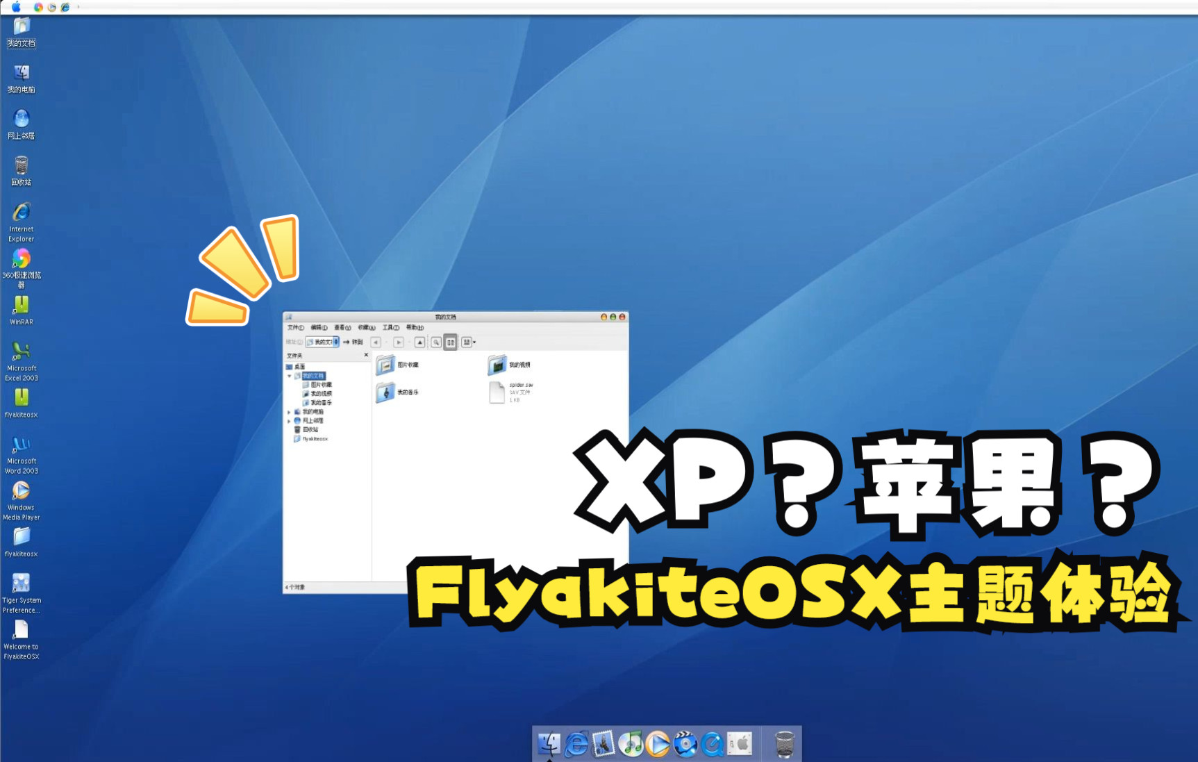The image size is (1198, 762).
Task: Open the 收藏 menu
Action: click(x=367, y=328)
